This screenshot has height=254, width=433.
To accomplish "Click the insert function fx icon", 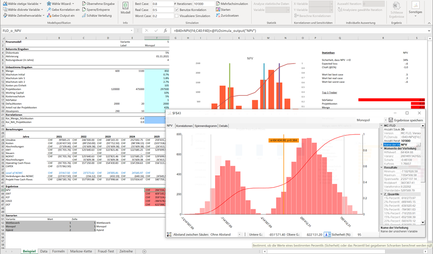I will pyautogui.click(x=165, y=31).
